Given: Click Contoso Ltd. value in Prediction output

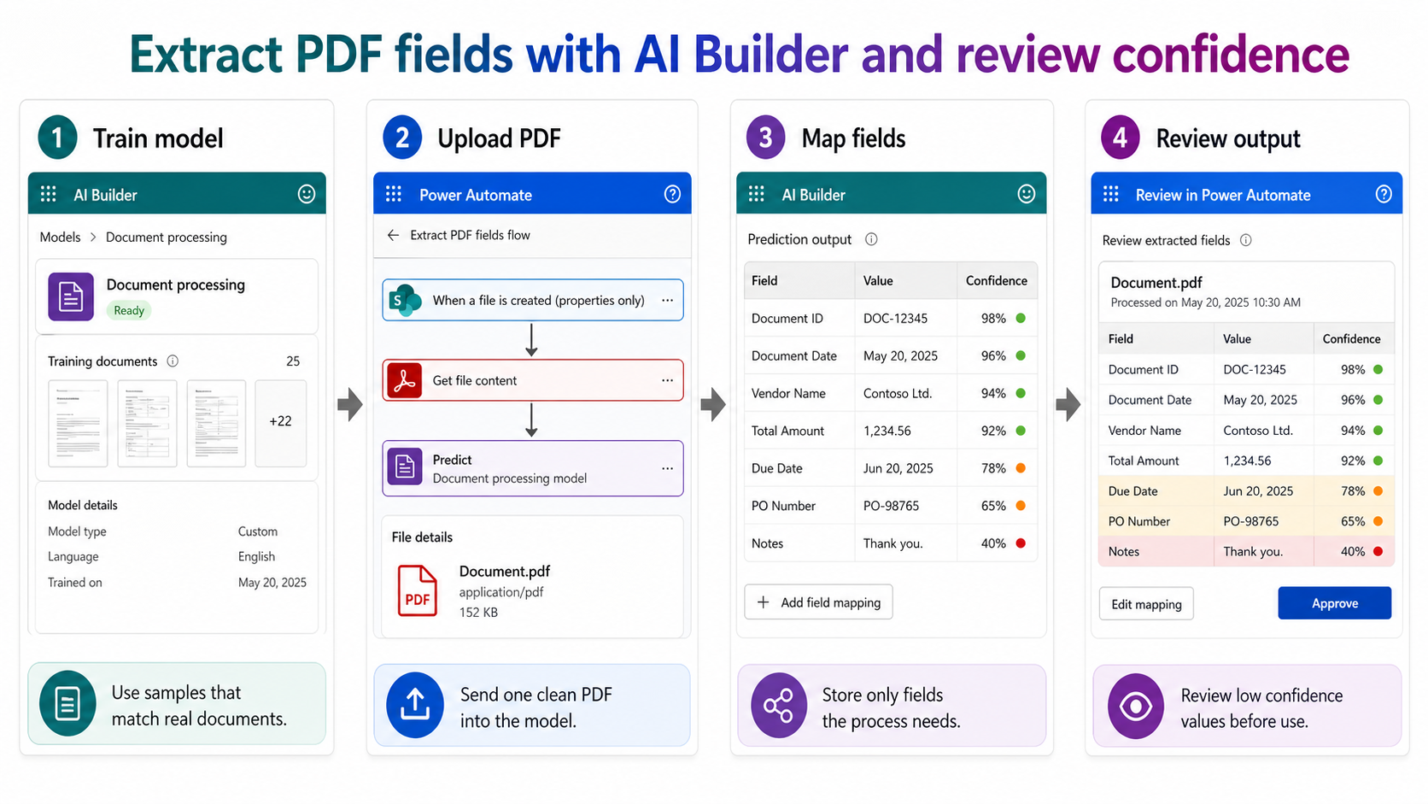Looking at the screenshot, I should (898, 393).
